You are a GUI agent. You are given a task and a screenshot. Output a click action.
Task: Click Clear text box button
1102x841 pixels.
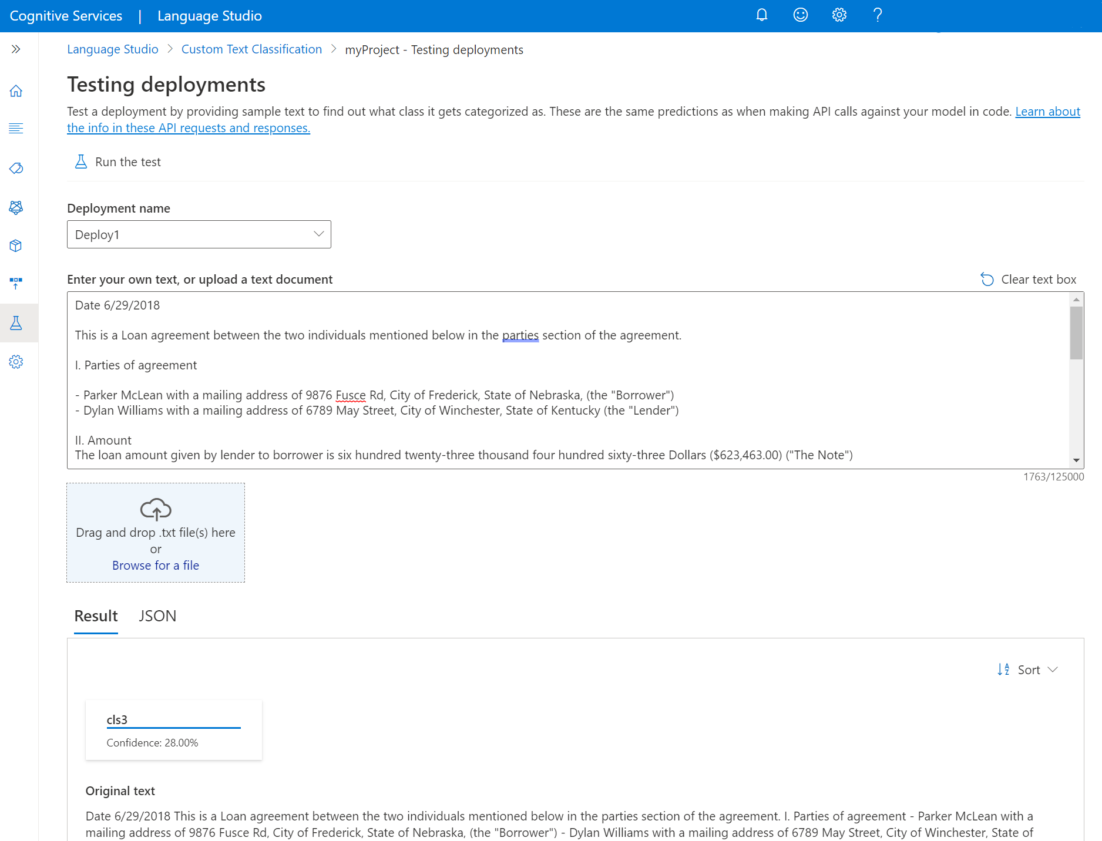coord(1029,280)
